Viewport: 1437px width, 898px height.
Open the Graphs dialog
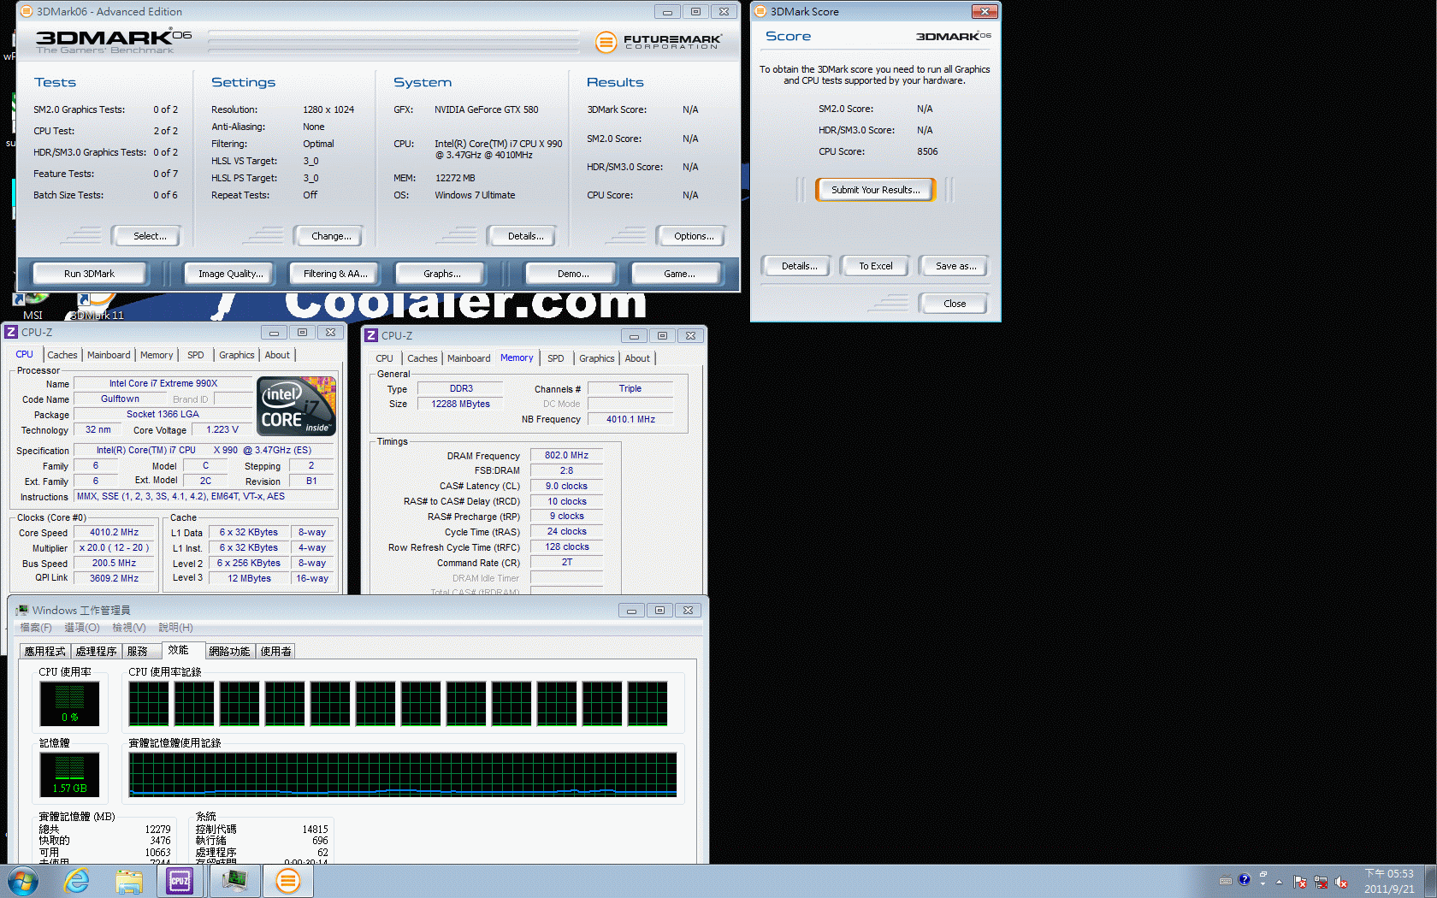coord(441,274)
